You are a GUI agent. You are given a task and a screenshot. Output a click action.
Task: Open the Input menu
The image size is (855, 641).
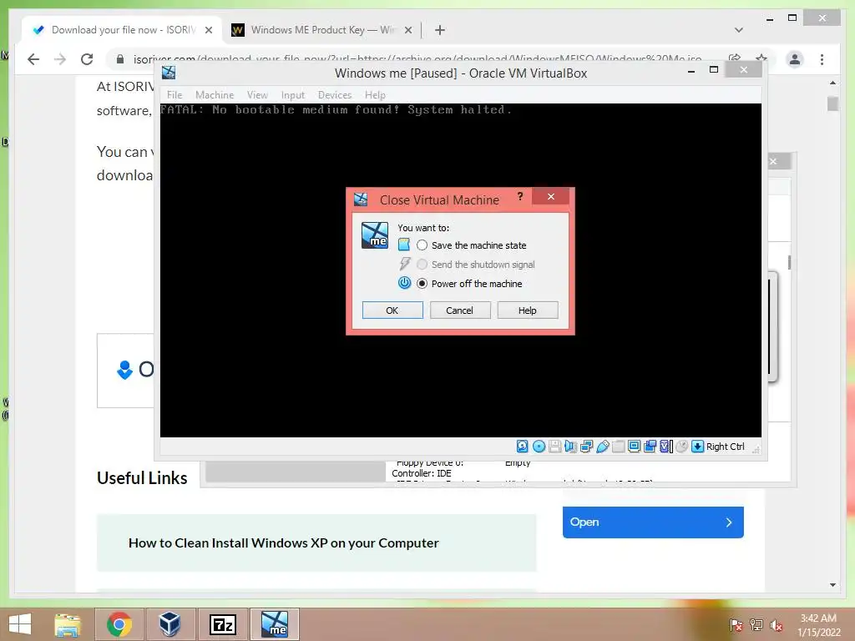(x=293, y=95)
